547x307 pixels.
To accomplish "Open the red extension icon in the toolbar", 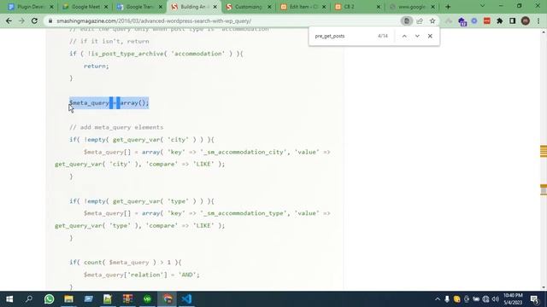I will click(487, 20).
